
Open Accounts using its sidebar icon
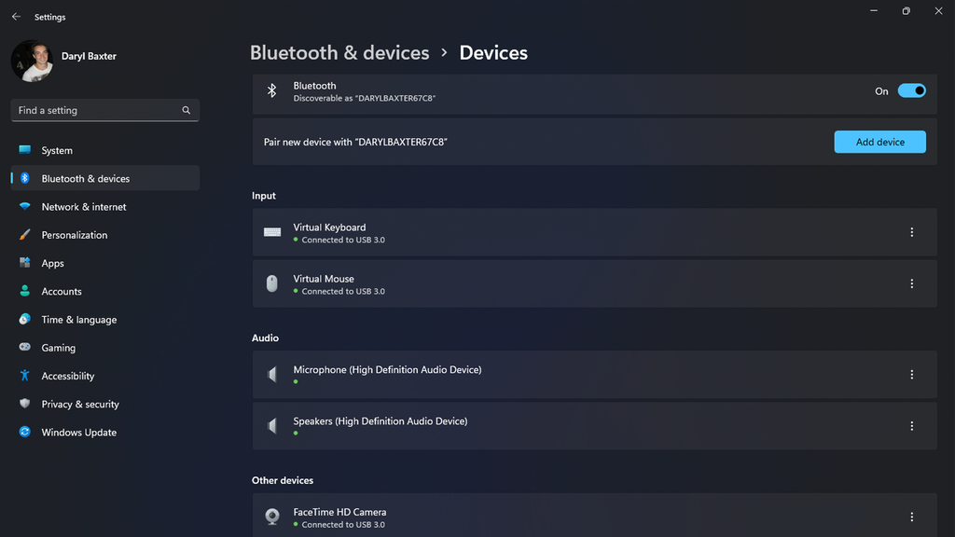coord(24,291)
